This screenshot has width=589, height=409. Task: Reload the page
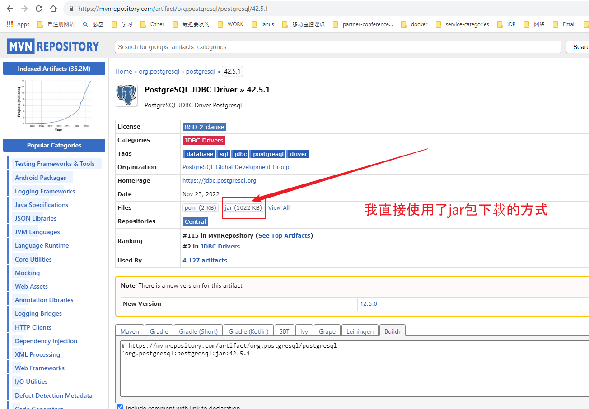38,8
